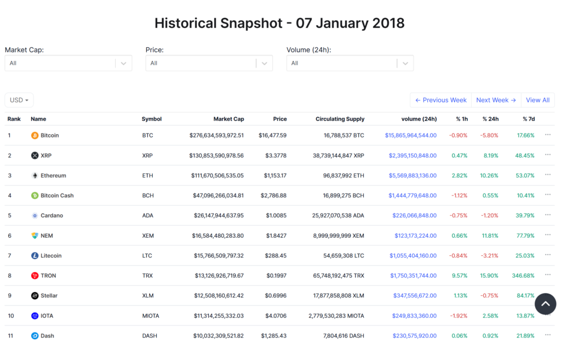This screenshot has width=561, height=344.
Task: Sort by the Circulating Supply column header
Action: tap(340, 119)
